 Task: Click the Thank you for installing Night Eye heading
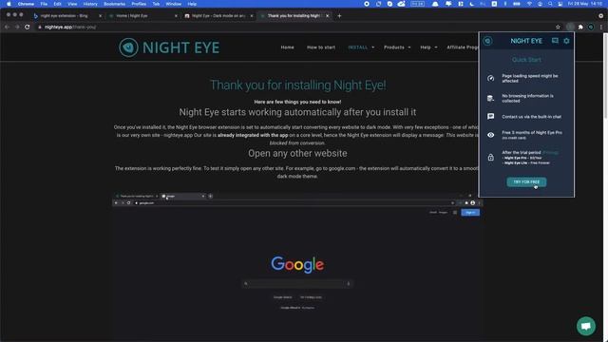click(297, 85)
